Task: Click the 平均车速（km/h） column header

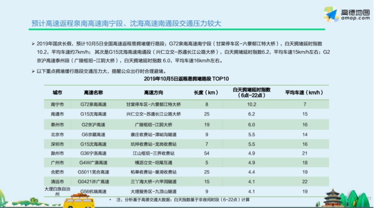Action: coord(304,93)
